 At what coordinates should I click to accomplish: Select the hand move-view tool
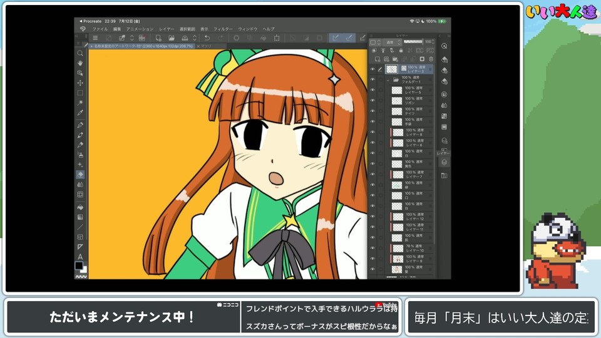pos(80,63)
